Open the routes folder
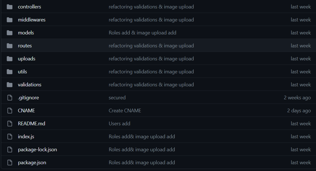 click(x=25, y=46)
